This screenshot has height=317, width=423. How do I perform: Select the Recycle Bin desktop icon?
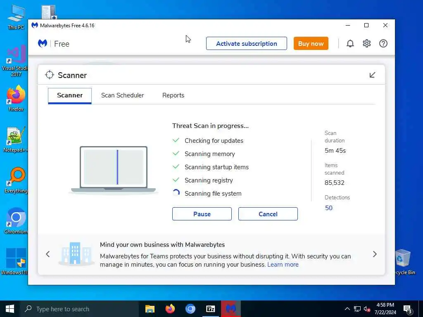click(404, 262)
